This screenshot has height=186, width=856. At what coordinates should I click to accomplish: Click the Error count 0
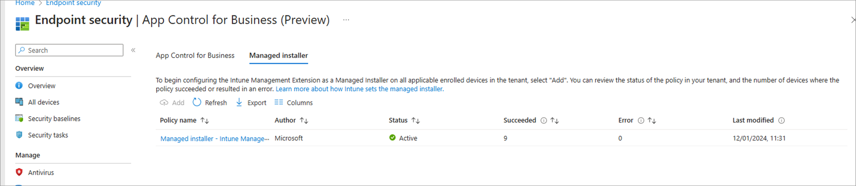coord(620,138)
